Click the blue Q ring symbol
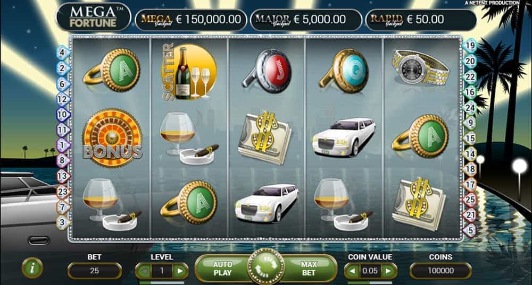The height and width of the screenshot is (285, 532). (344, 71)
